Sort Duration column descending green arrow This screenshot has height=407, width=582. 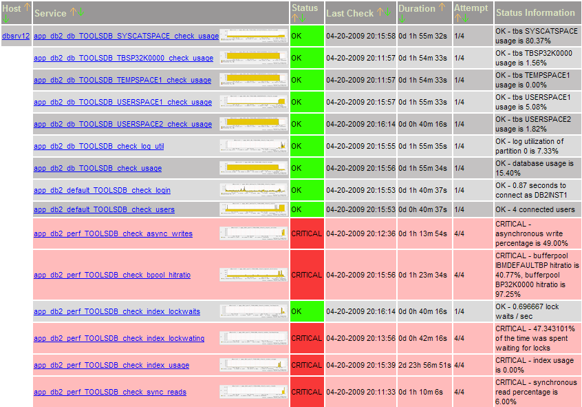[402, 19]
